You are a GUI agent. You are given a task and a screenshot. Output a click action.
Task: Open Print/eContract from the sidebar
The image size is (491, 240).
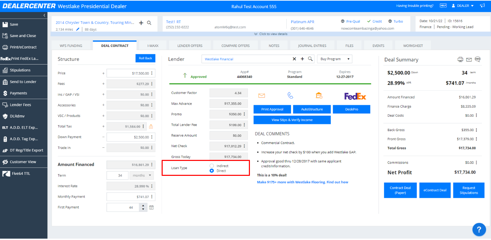pyautogui.click(x=24, y=47)
